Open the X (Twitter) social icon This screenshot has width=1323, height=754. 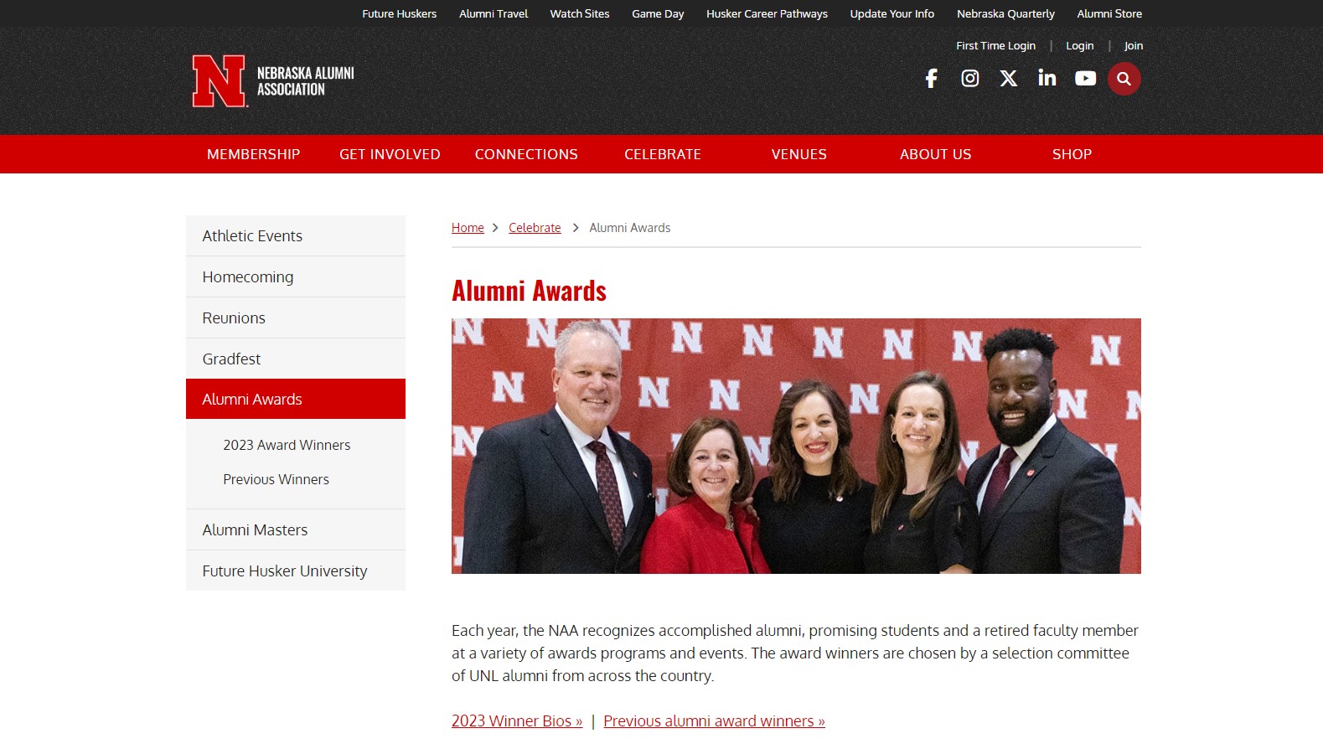[1009, 79]
